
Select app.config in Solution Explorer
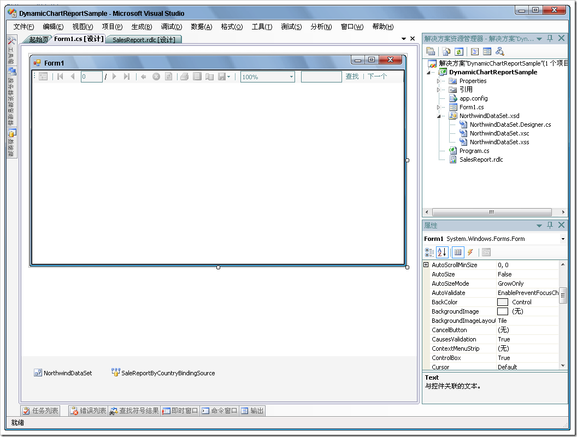(x=474, y=98)
